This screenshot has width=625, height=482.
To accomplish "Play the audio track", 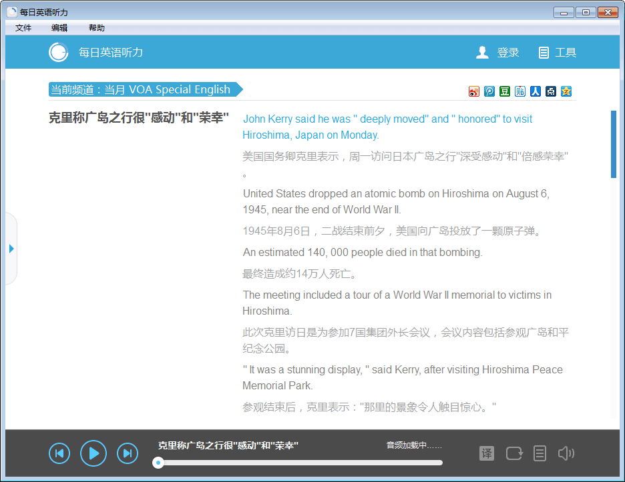I will (93, 453).
